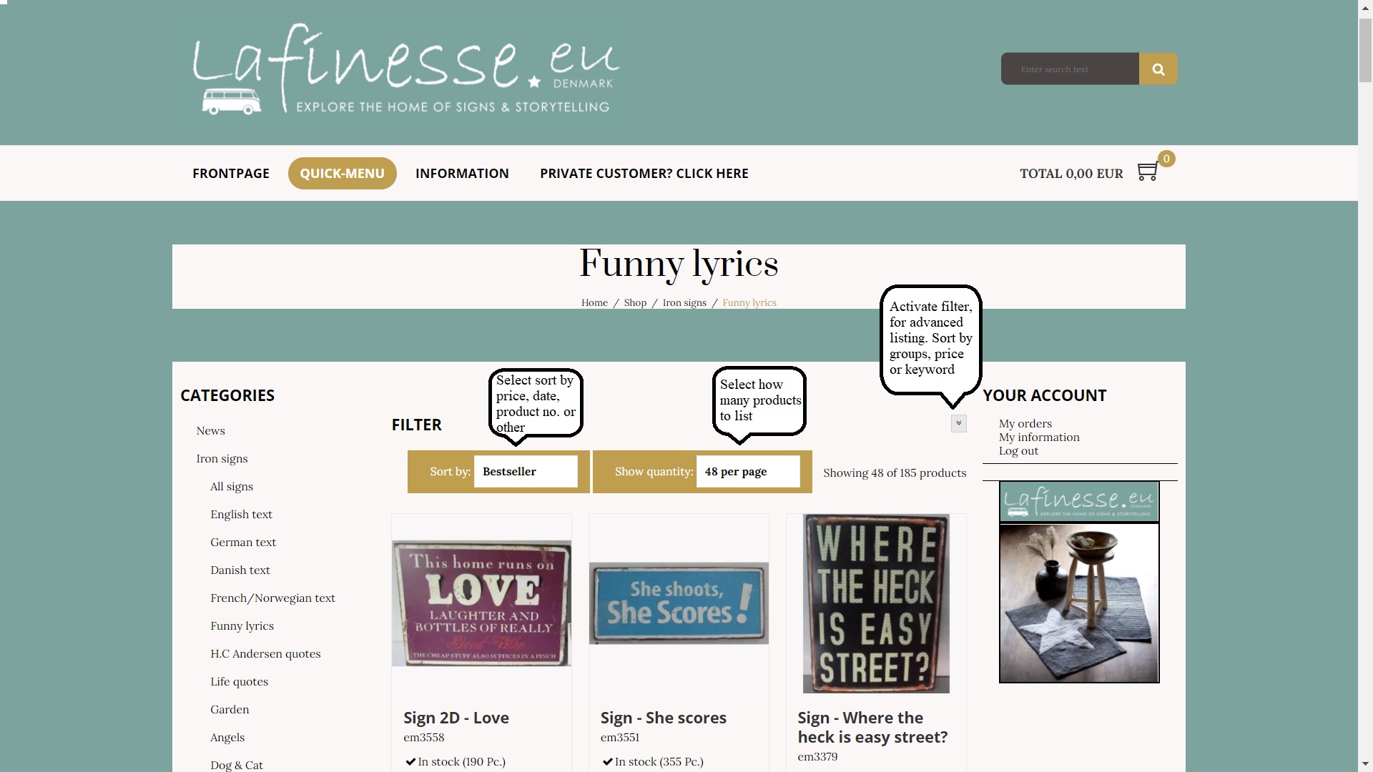The height and width of the screenshot is (772, 1373).
Task: Select H.C Andersen quotes subcategory
Action: point(265,653)
